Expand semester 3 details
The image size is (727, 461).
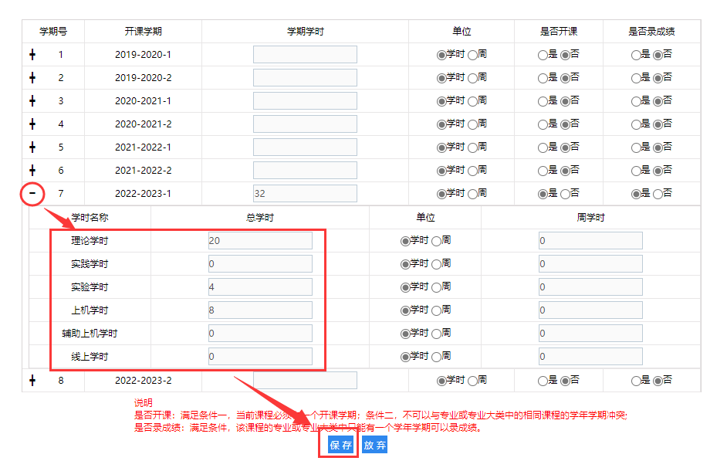pyautogui.click(x=32, y=101)
